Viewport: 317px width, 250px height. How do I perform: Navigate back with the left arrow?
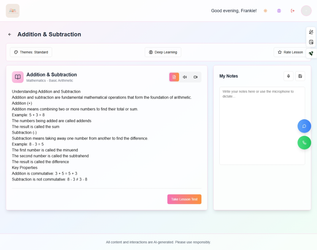(x=10, y=34)
